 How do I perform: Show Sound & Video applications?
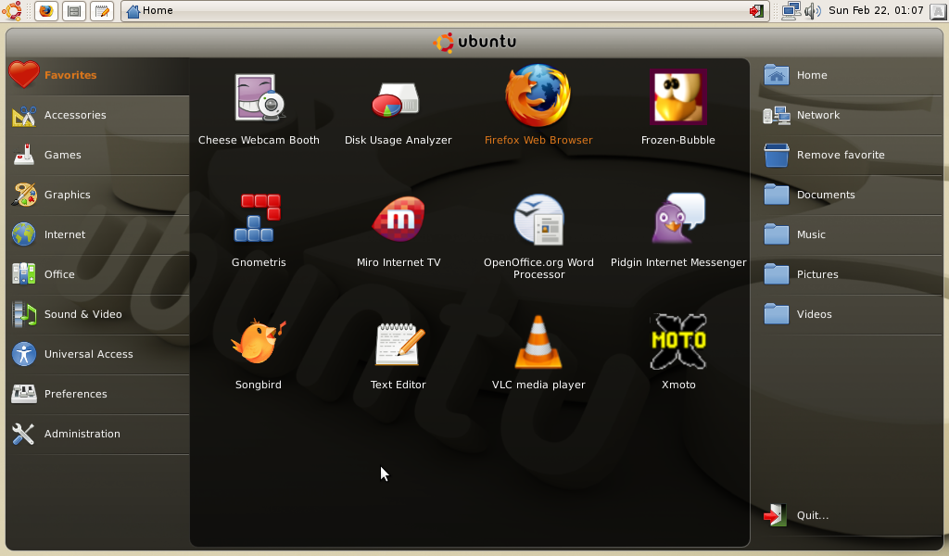tap(98, 314)
